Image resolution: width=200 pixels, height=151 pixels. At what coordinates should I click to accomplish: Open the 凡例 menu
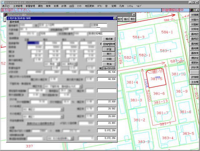pyautogui.click(x=121, y=6)
